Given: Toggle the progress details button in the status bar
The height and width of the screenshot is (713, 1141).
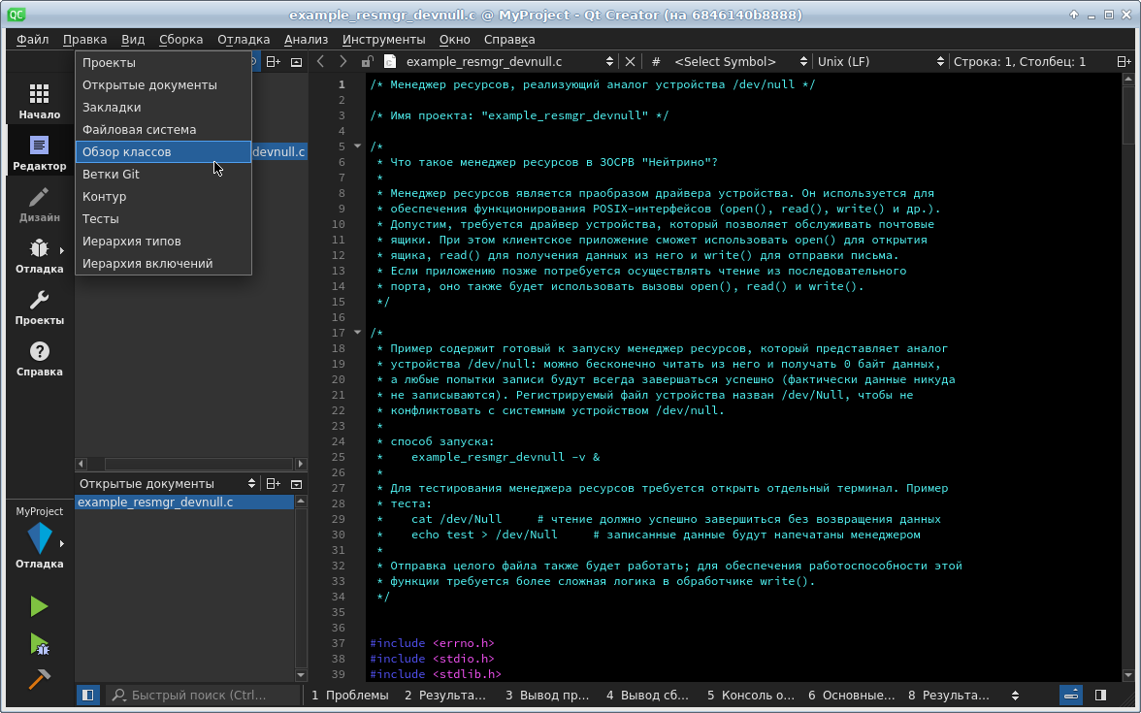Looking at the screenshot, I should click(1071, 695).
